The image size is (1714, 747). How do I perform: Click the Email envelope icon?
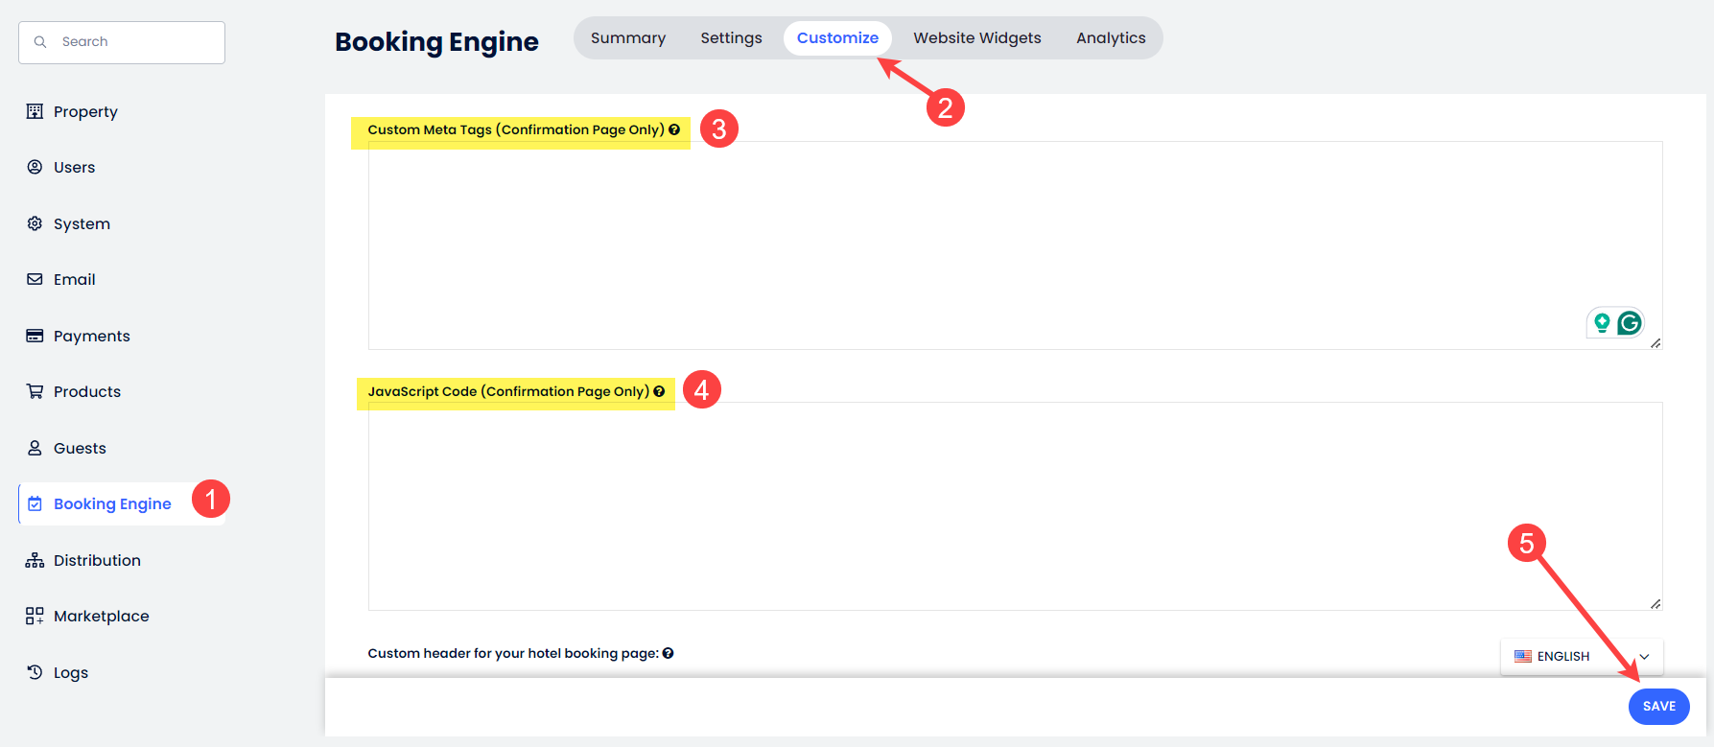[35, 279]
